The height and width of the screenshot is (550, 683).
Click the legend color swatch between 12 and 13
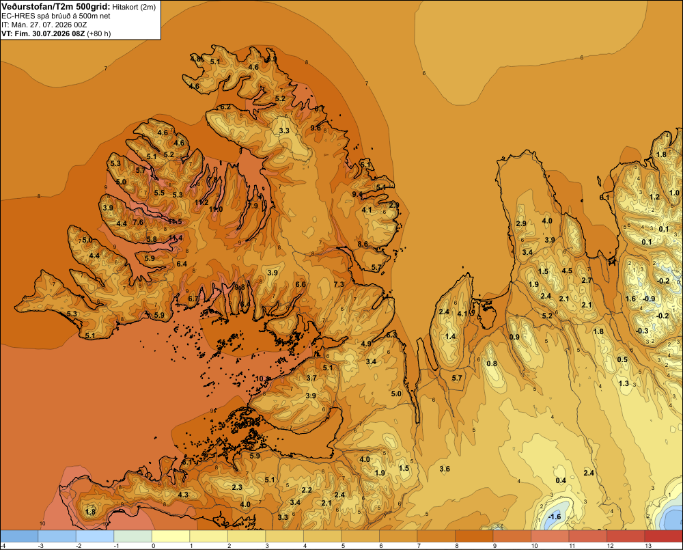[x=626, y=536]
